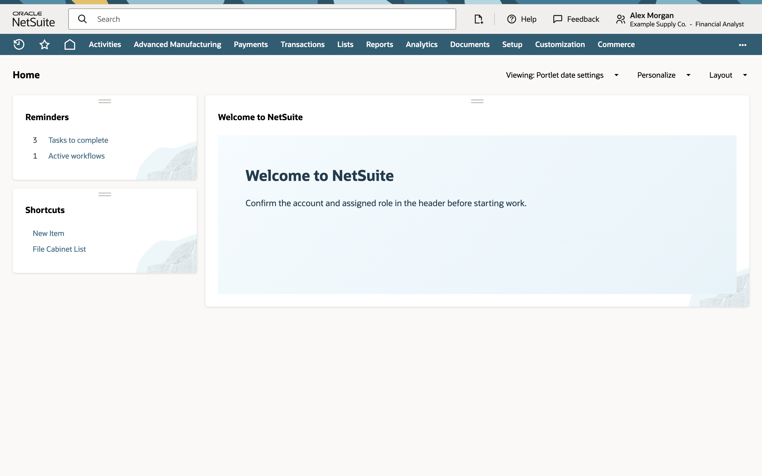Viewport: 762px width, 476px height.
Task: Go to Home via house icon
Action: pos(70,44)
